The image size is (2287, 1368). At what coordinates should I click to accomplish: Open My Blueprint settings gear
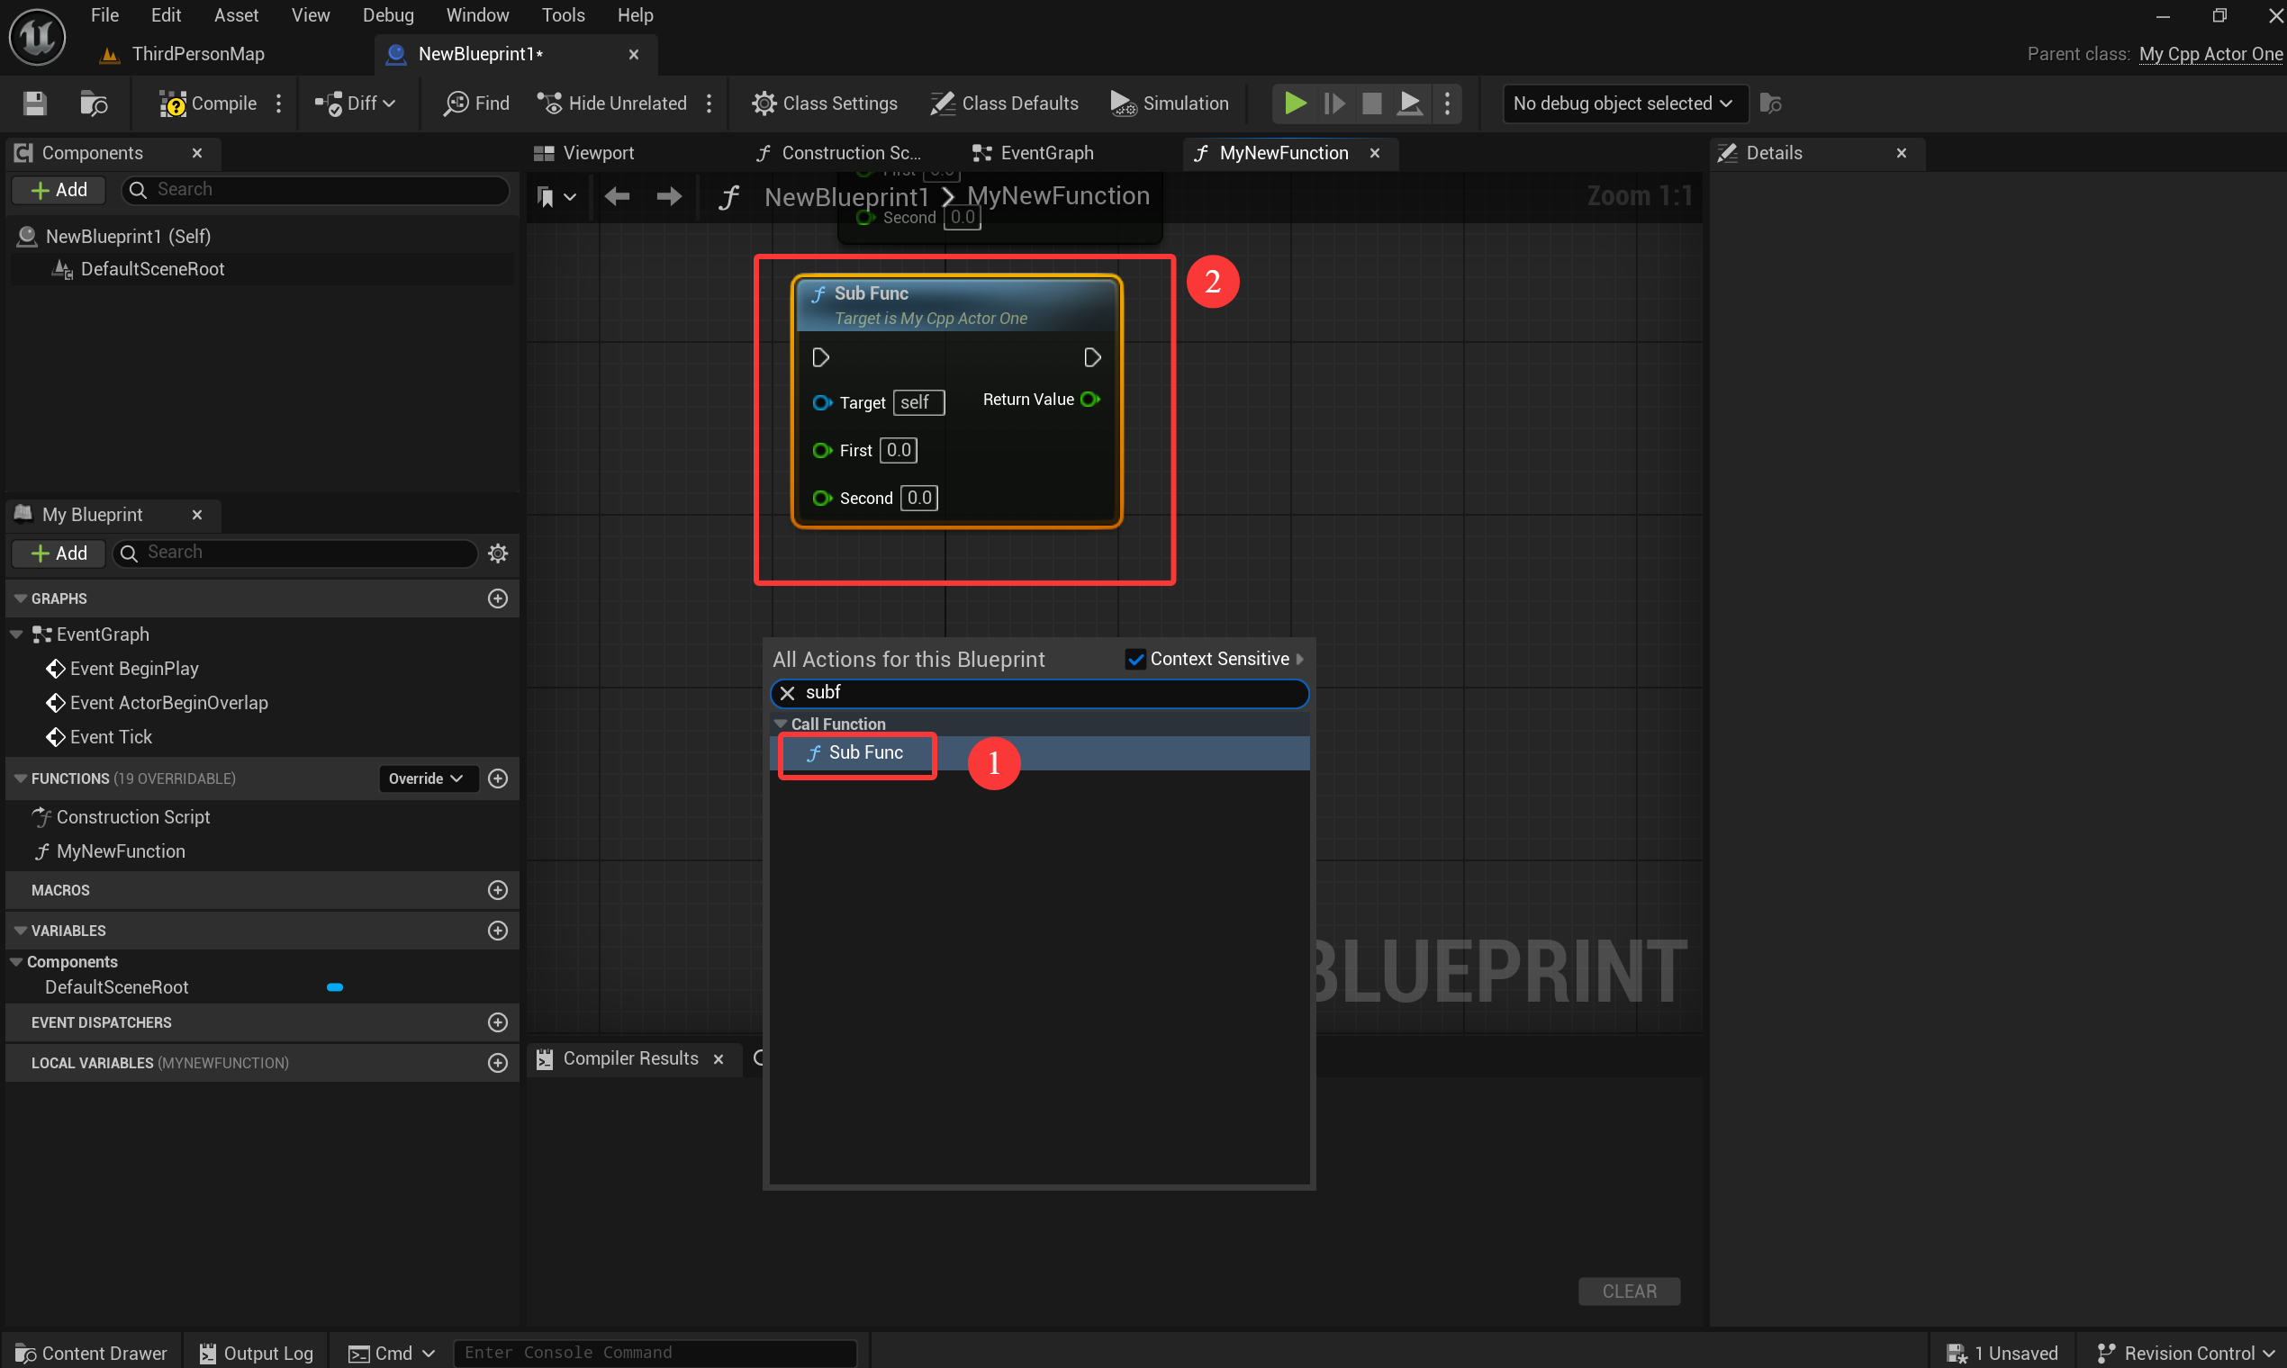coord(498,553)
